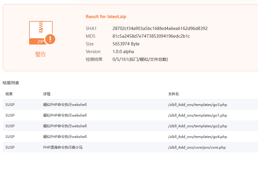Screen dimensions: 258x170
Task: Open the 'Result for latest.zip' title
Action: point(106,17)
